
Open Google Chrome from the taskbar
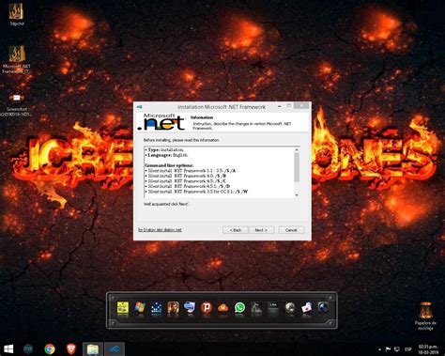pyautogui.click(x=50, y=348)
